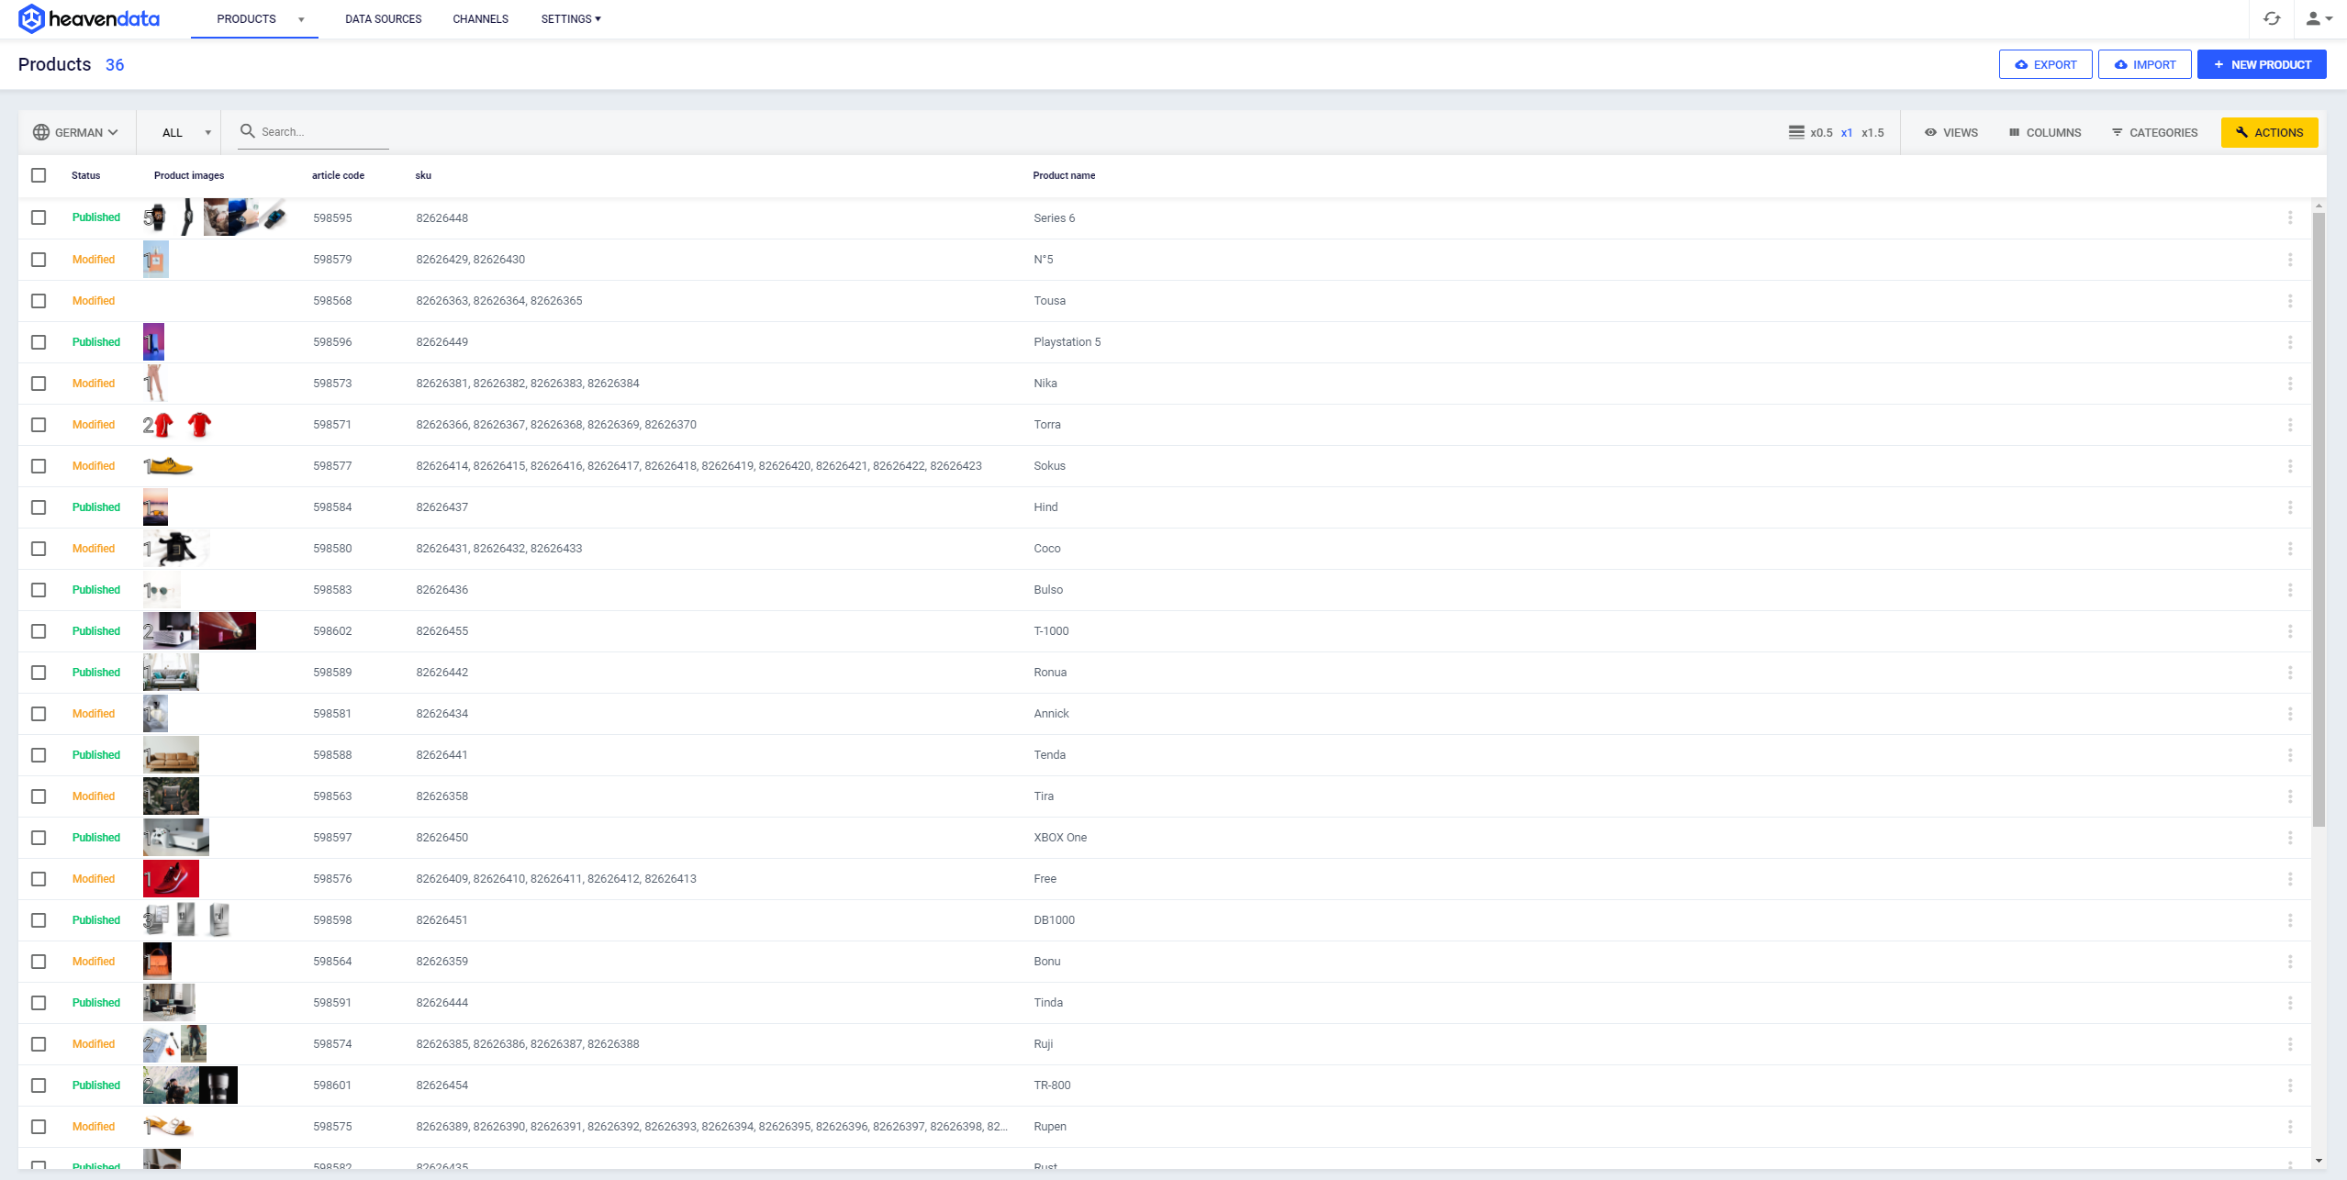Check the Tousa product row checkbox
Viewport: 2347px width, 1180px height.
(x=39, y=301)
